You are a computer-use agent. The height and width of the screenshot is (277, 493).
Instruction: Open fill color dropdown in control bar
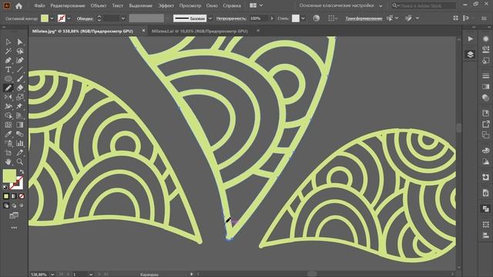click(52, 18)
